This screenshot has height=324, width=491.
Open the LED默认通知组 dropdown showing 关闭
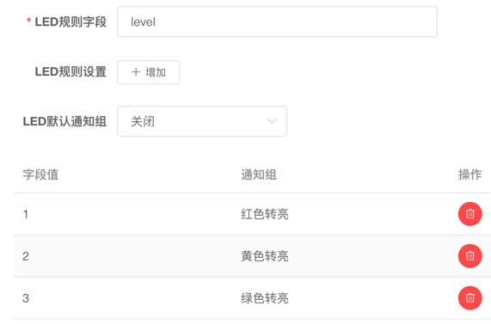tap(202, 121)
